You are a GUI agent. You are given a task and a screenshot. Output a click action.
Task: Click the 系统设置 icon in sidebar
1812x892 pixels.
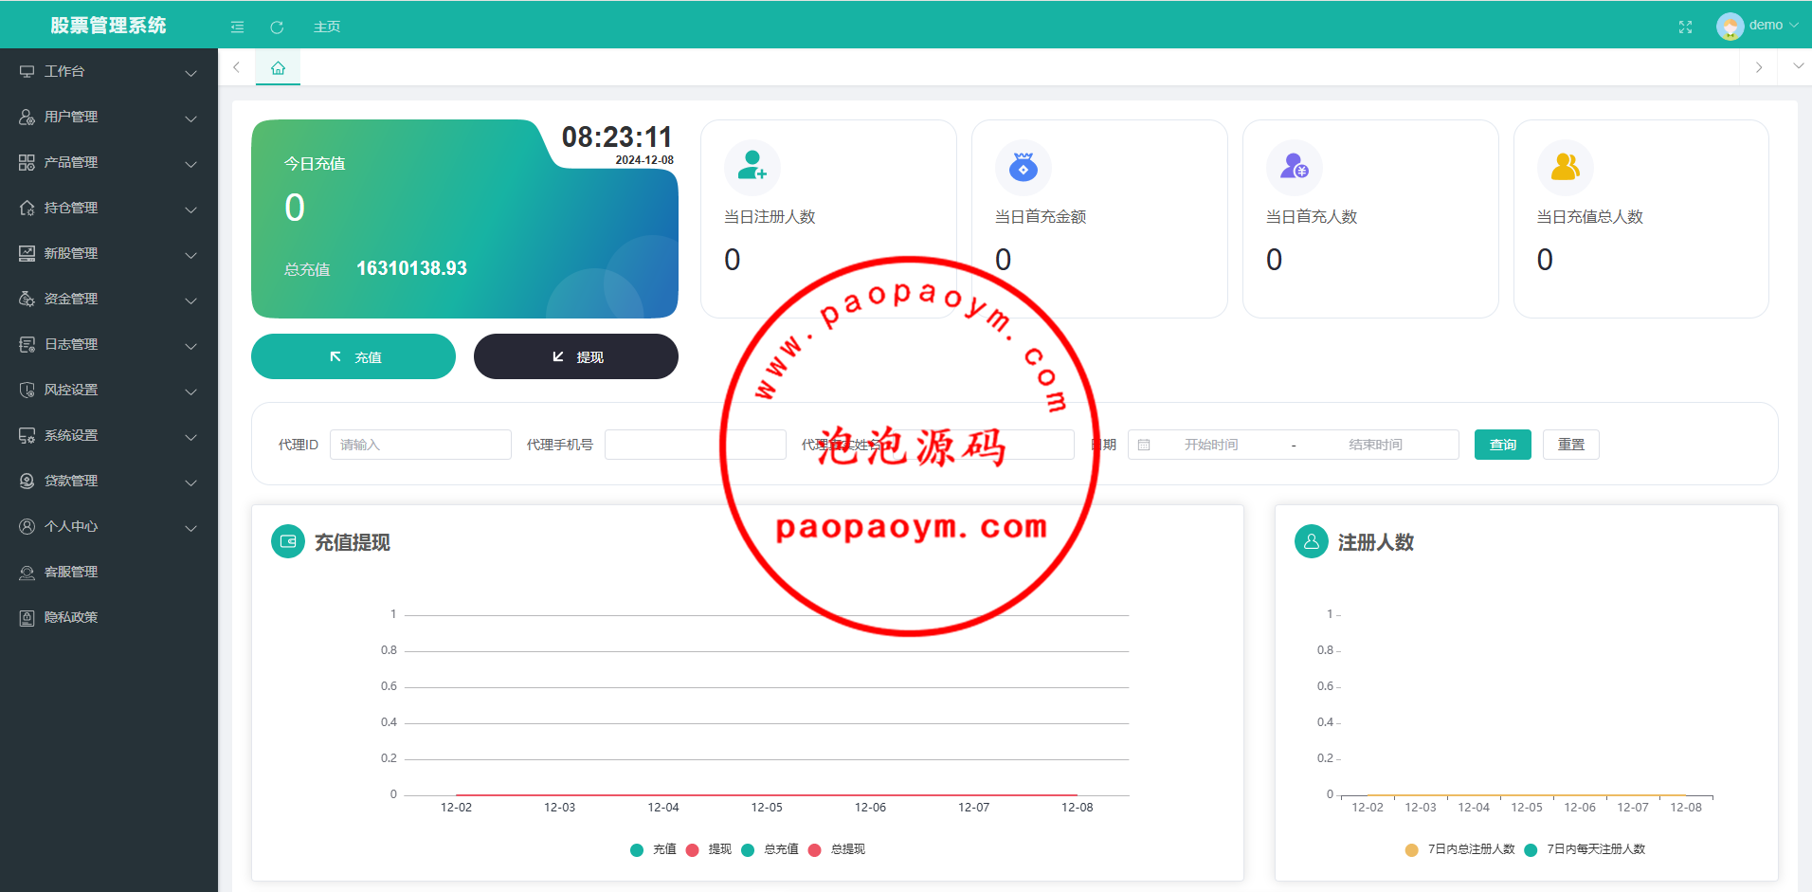click(27, 435)
